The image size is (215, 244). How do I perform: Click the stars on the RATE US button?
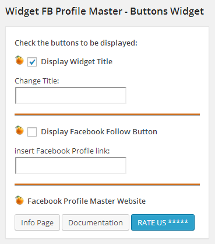178,222
